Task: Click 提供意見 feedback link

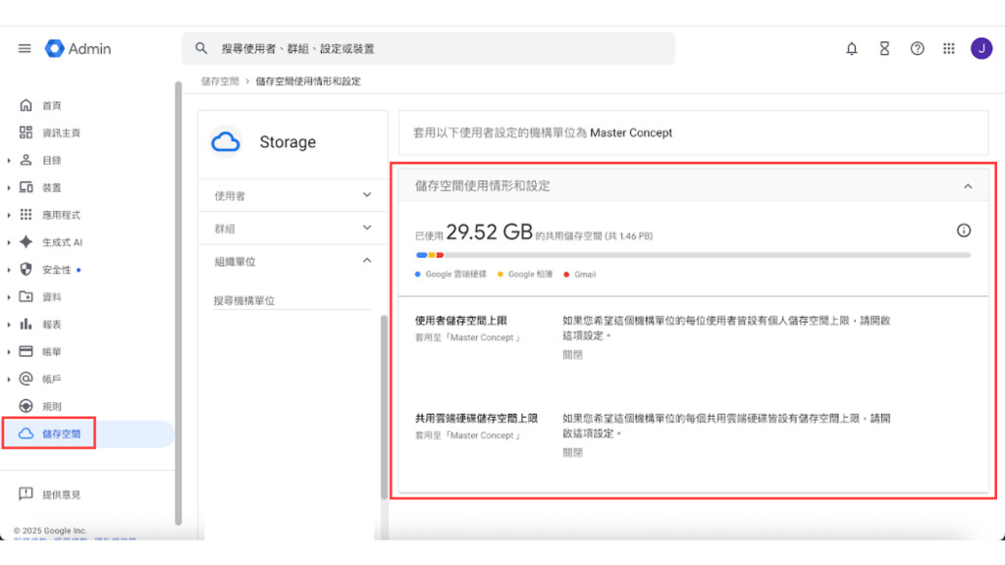Action: (x=62, y=494)
